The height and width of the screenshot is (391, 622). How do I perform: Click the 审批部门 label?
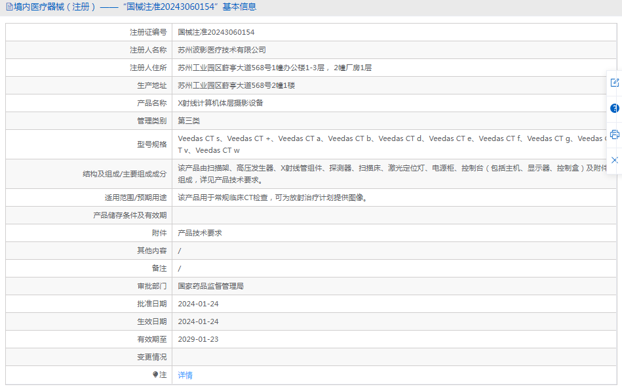tap(152, 286)
